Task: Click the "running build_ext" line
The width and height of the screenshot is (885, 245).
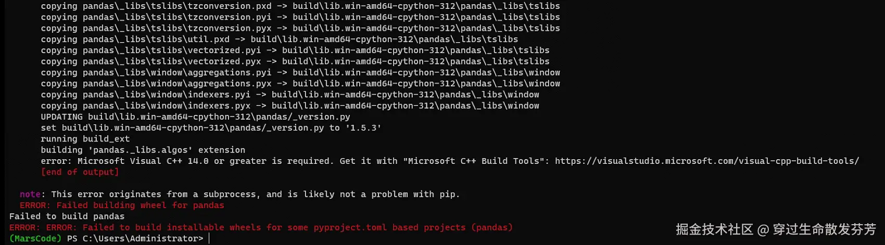Action: point(85,139)
